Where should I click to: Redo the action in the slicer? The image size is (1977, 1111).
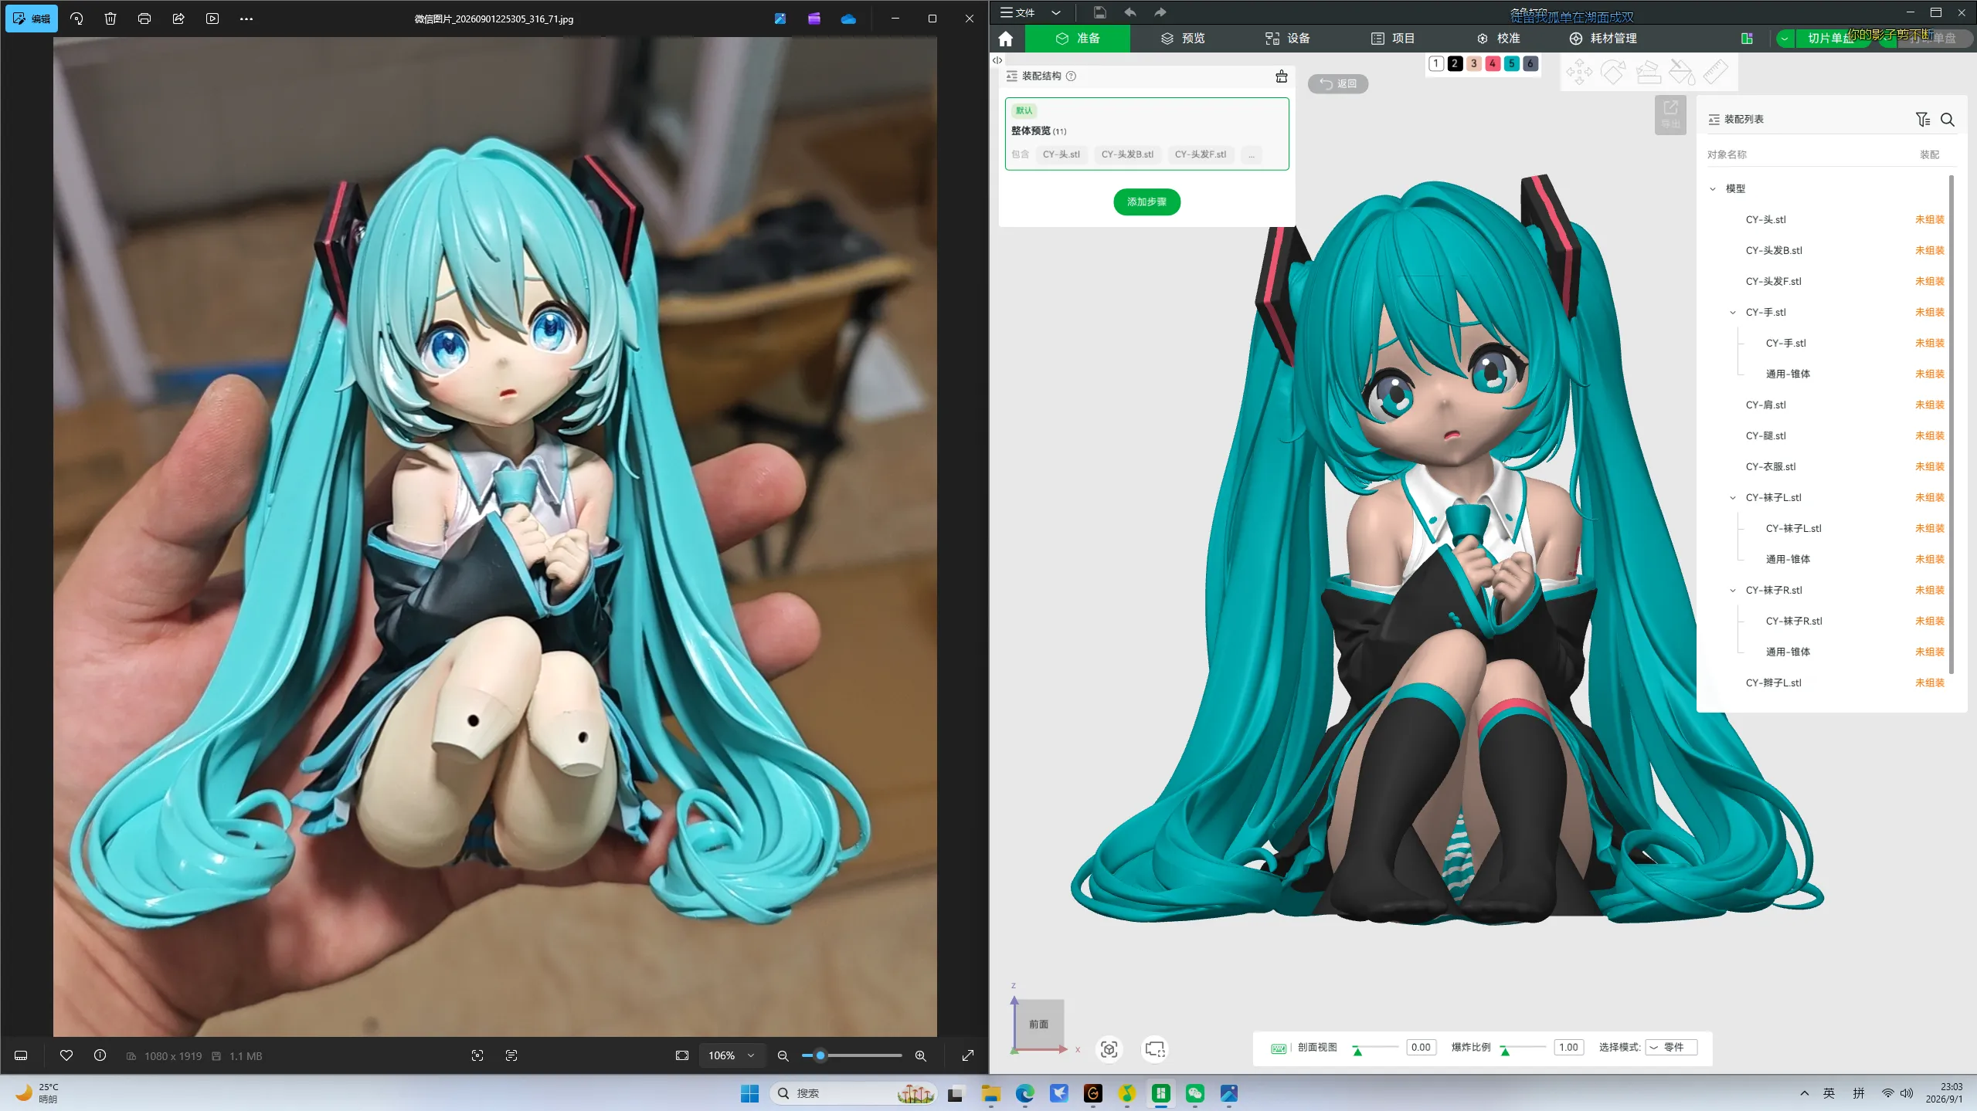(1160, 12)
